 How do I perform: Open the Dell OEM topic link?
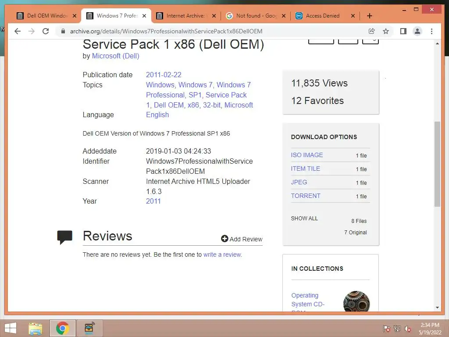pos(169,105)
